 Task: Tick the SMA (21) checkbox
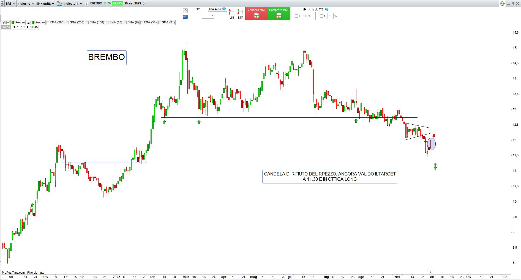160,23
